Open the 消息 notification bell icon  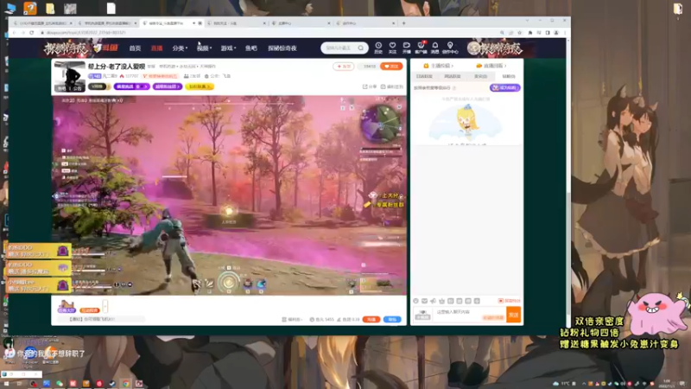point(435,46)
